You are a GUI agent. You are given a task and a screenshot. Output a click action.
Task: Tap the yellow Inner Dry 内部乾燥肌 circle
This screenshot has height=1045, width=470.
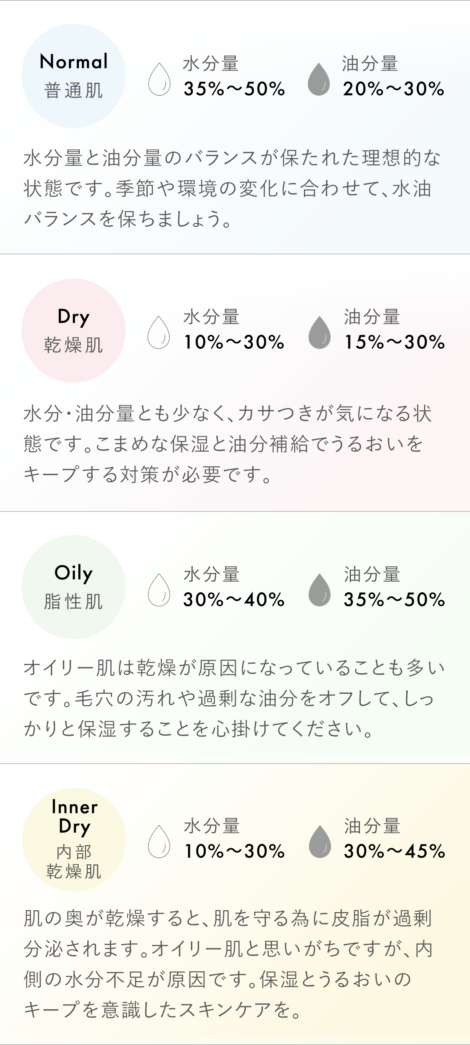74,839
